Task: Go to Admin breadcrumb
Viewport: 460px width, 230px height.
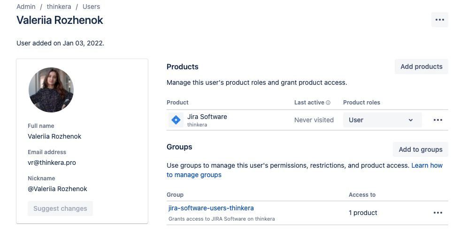Action: 26,7
